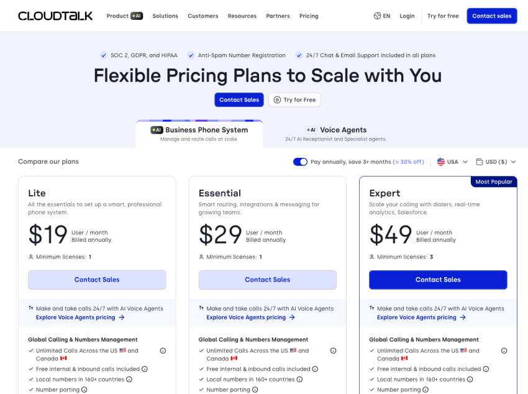Open the USD ($) currency dropdown
This screenshot has width=528, height=394.
point(497,162)
